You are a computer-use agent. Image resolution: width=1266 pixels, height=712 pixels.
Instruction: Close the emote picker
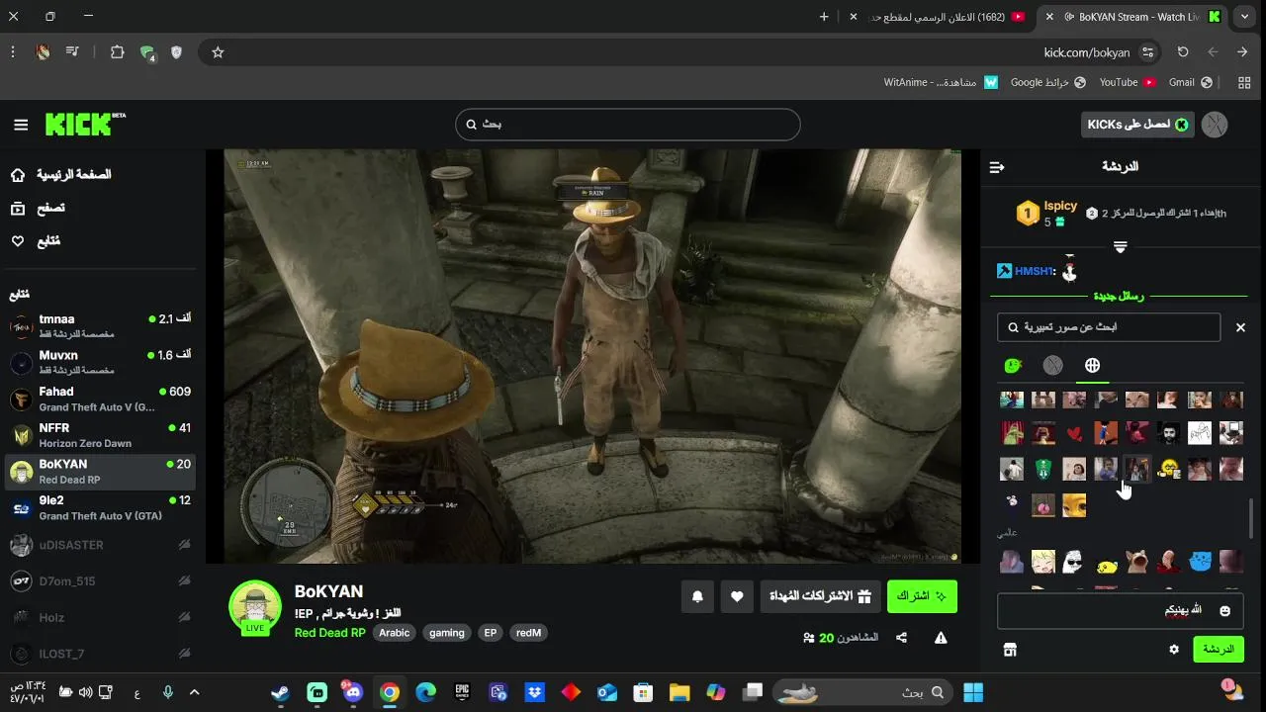tap(1240, 327)
